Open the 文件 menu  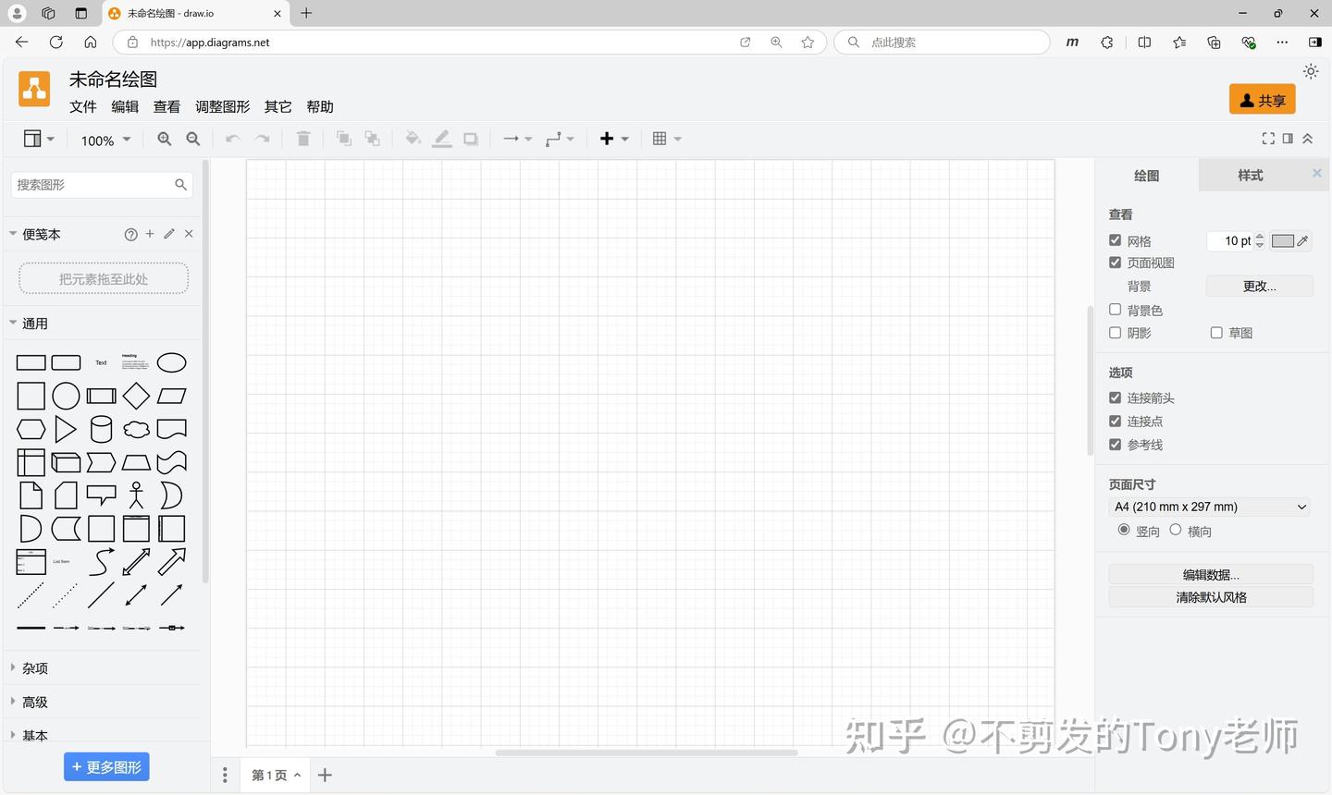[x=82, y=106]
